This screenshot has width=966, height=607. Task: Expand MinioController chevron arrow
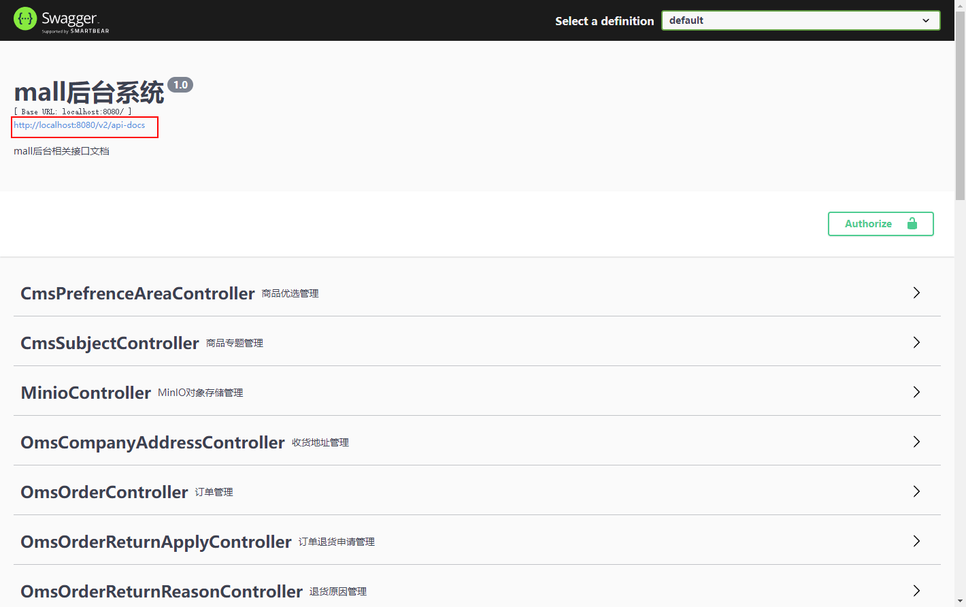(x=916, y=392)
